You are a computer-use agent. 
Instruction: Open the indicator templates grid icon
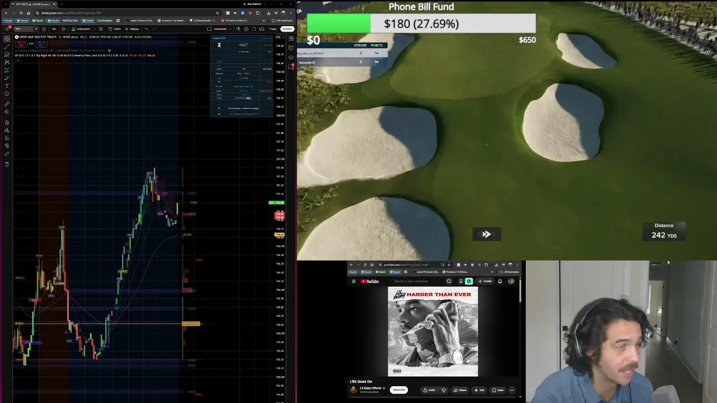pos(101,29)
